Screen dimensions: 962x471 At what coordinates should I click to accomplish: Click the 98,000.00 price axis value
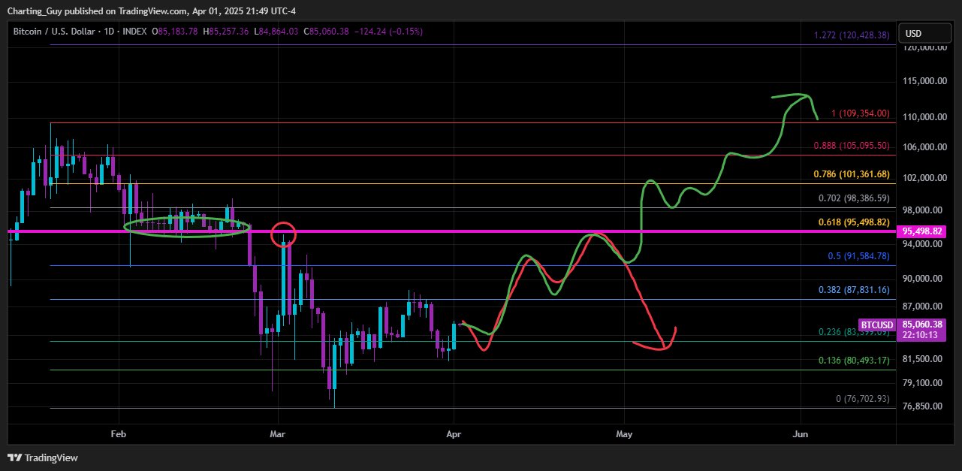coord(924,210)
